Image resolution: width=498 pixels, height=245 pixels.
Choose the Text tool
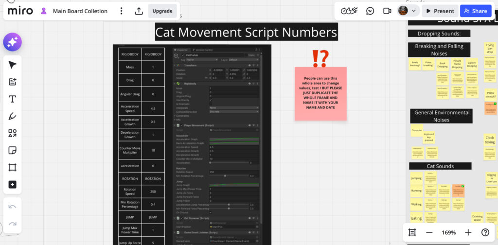click(x=13, y=99)
